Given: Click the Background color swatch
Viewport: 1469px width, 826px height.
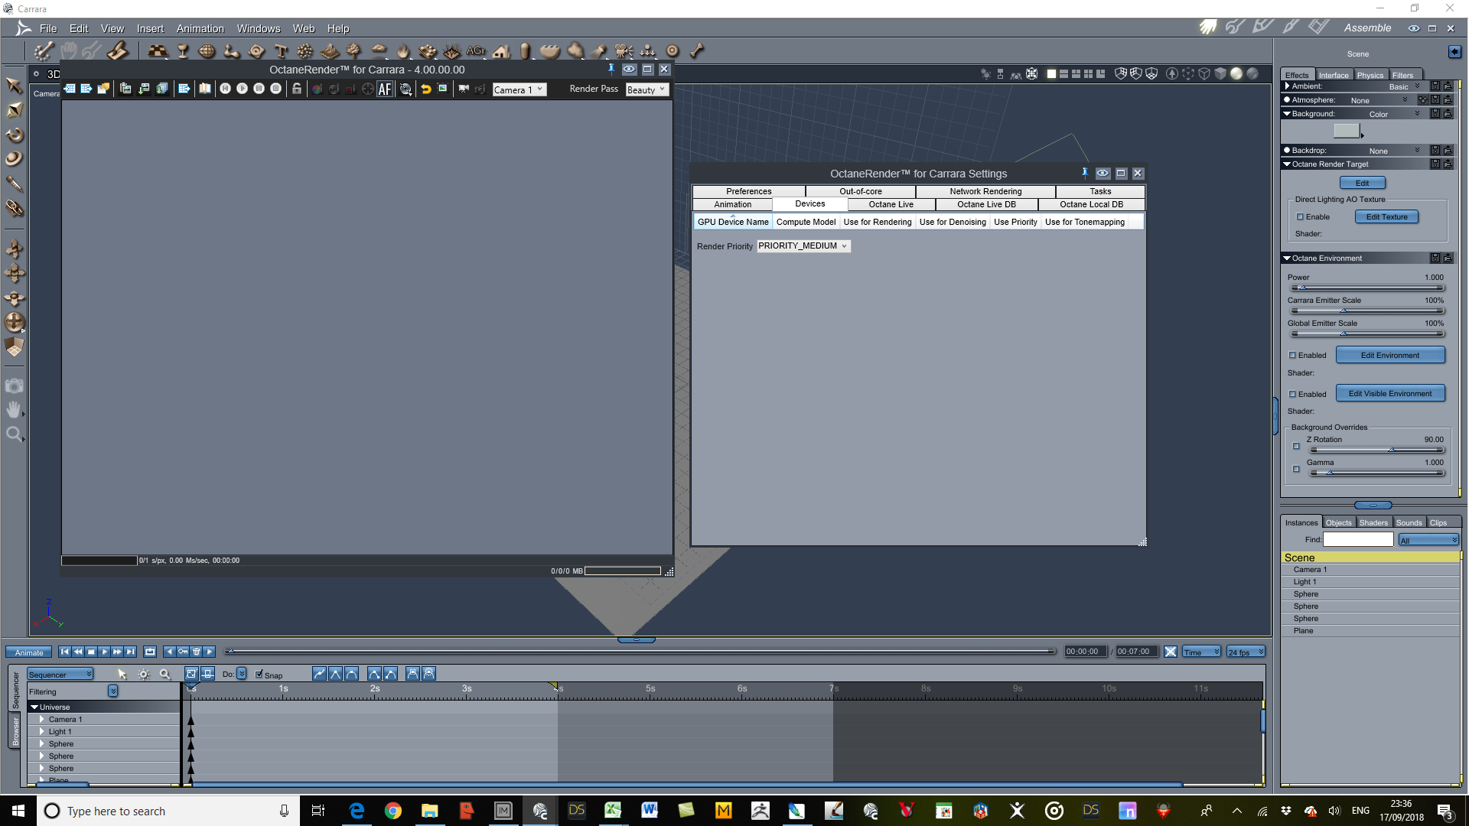Looking at the screenshot, I should 1346,131.
